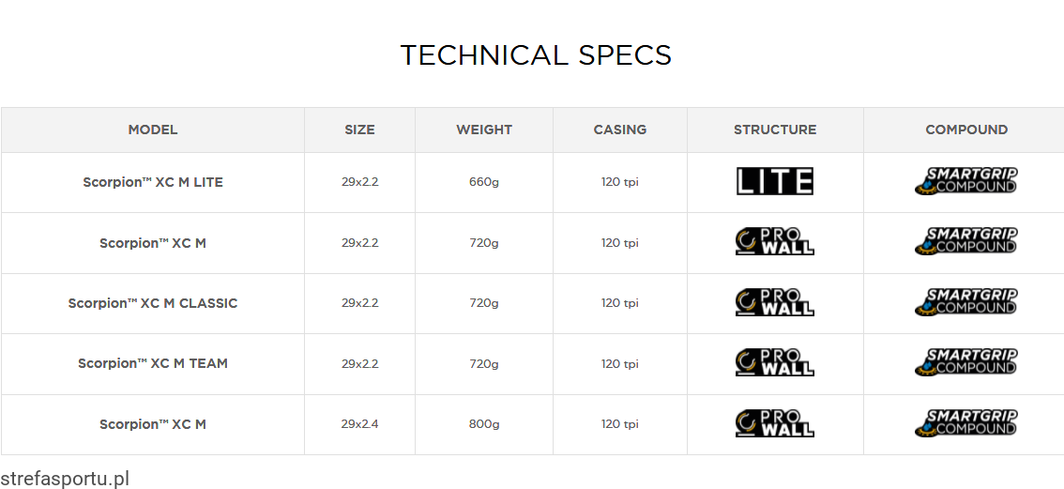The width and height of the screenshot is (1064, 489).
Task: Click ProWall logo in 800g row
Action: pyautogui.click(x=774, y=423)
